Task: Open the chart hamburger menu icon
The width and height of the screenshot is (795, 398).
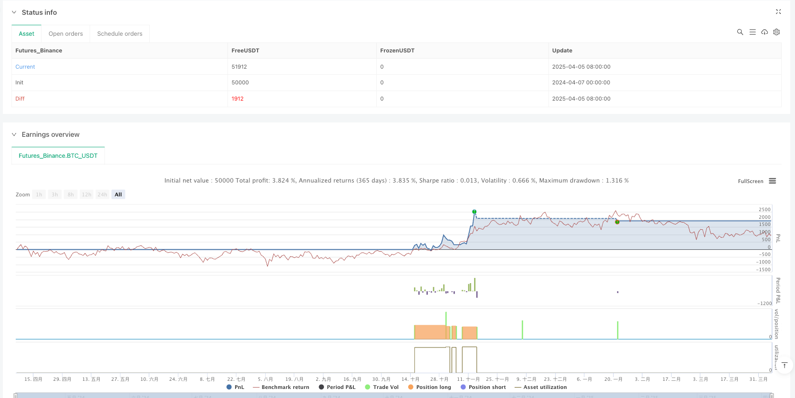Action: pyautogui.click(x=773, y=181)
